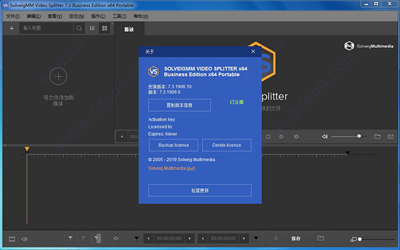The width and height of the screenshot is (400, 250).
Task: Click the snapshot camera icon in player
Action: pos(390,137)
